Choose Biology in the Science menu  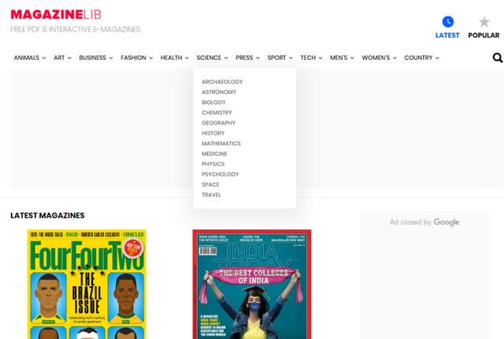coord(213,102)
